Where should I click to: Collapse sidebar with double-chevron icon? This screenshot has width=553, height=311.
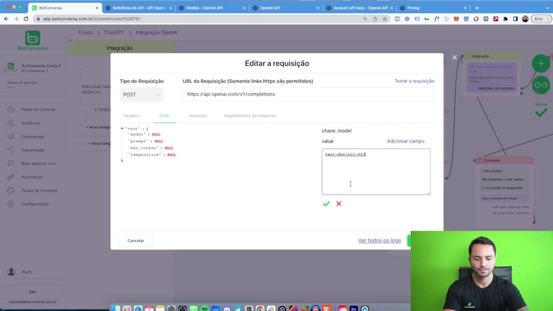click(x=70, y=41)
